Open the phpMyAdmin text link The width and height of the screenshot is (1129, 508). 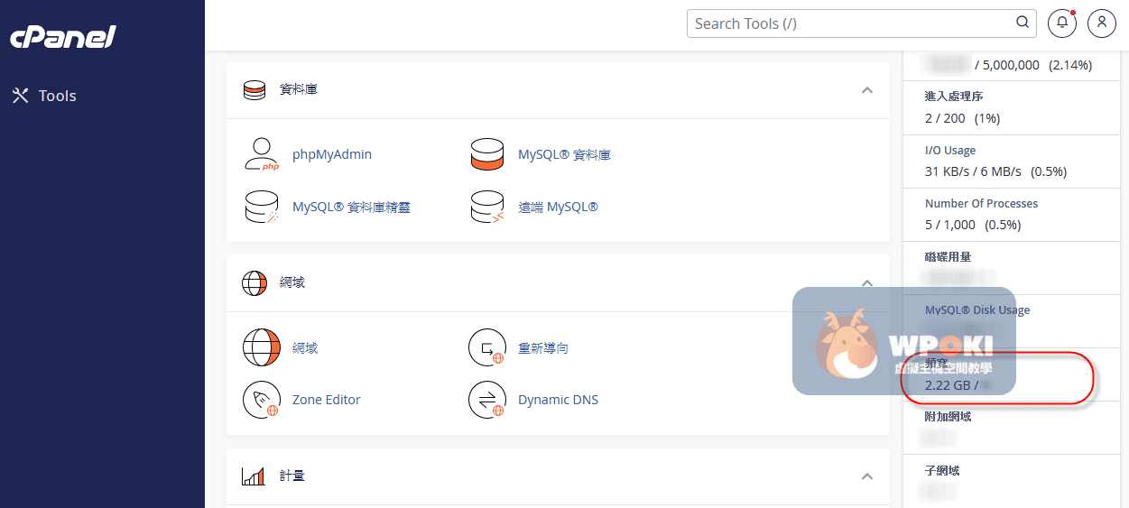332,154
